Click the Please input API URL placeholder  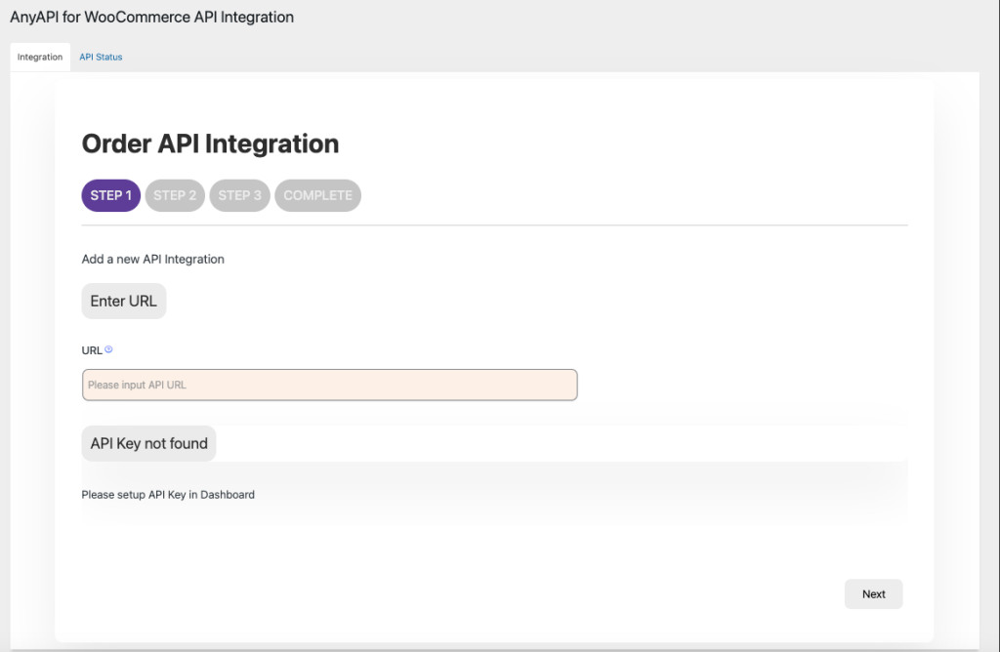tap(137, 385)
